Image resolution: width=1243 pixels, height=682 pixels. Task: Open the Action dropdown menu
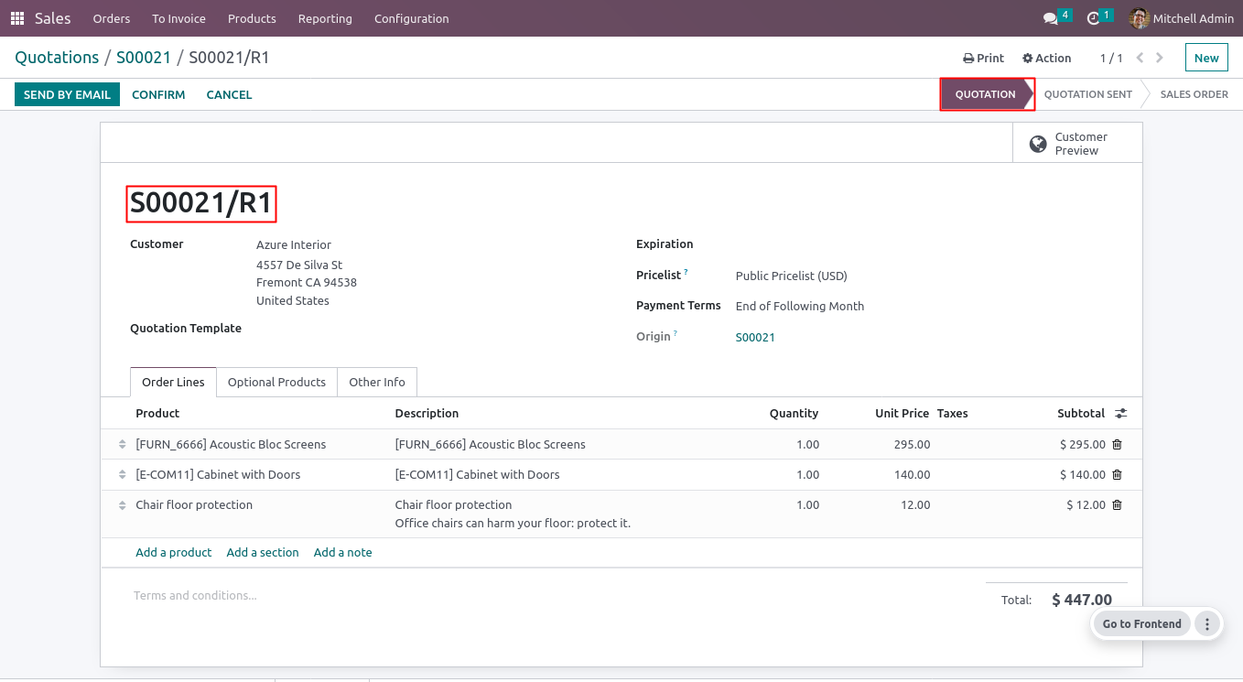[1046, 58]
